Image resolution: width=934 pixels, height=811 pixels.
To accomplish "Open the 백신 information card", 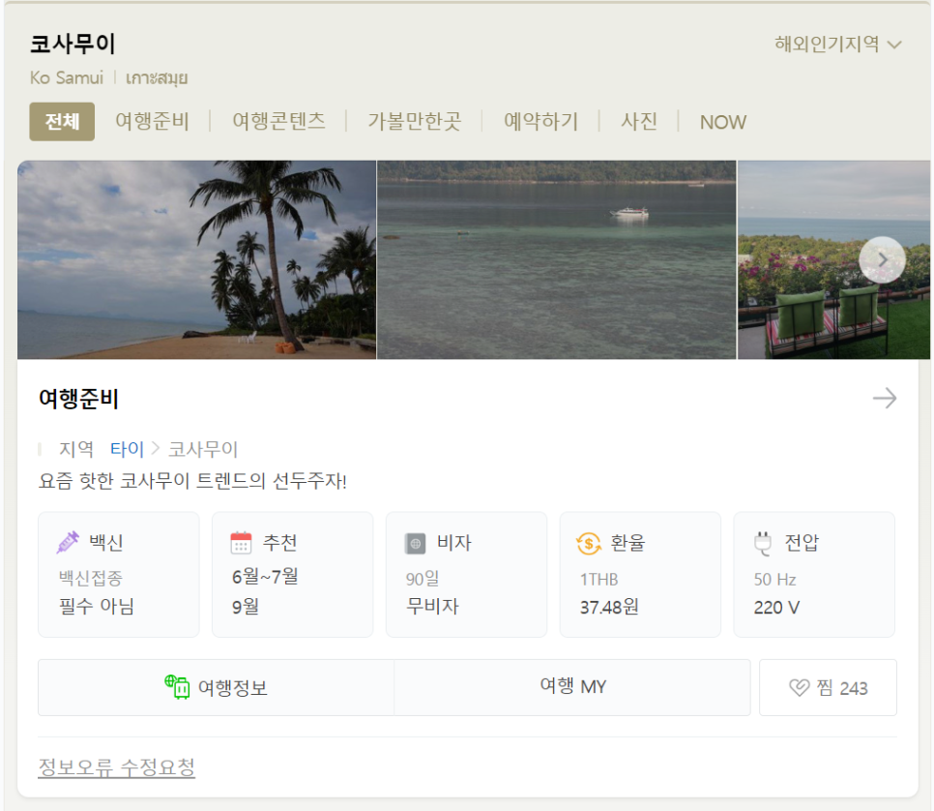I will [119, 574].
